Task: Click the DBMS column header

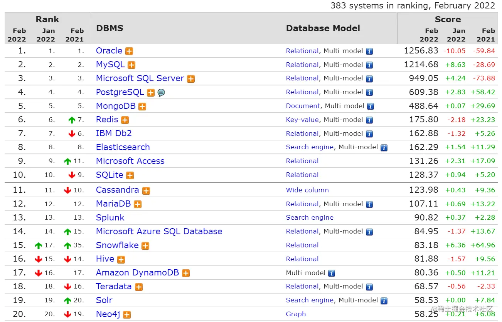Action: click(x=109, y=28)
